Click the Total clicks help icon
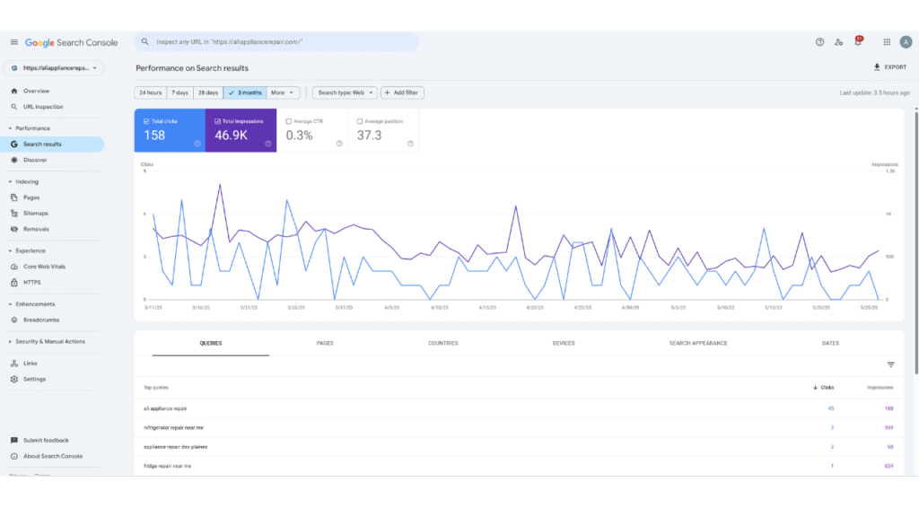This screenshot has width=919, height=517. pos(197,144)
